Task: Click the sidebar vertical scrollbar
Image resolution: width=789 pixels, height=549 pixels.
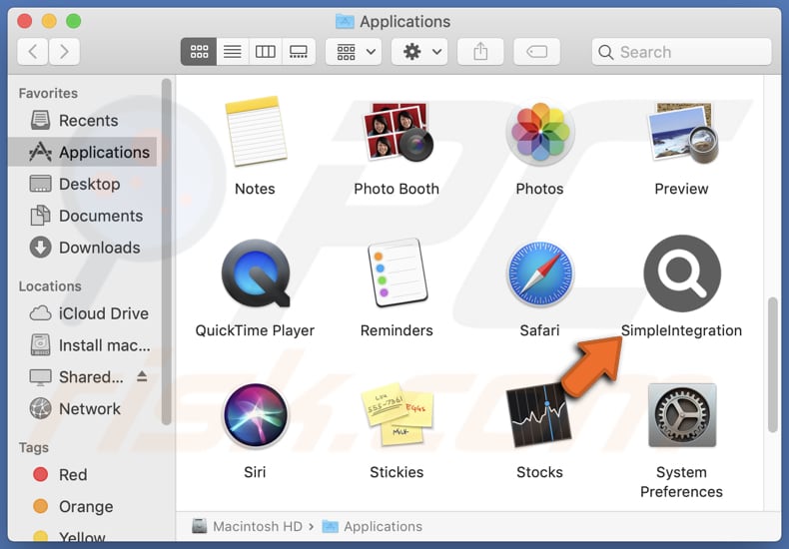Action: click(x=167, y=252)
